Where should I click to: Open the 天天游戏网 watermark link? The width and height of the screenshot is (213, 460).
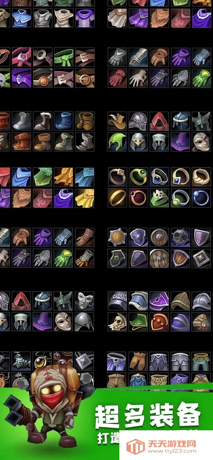tap(166, 446)
